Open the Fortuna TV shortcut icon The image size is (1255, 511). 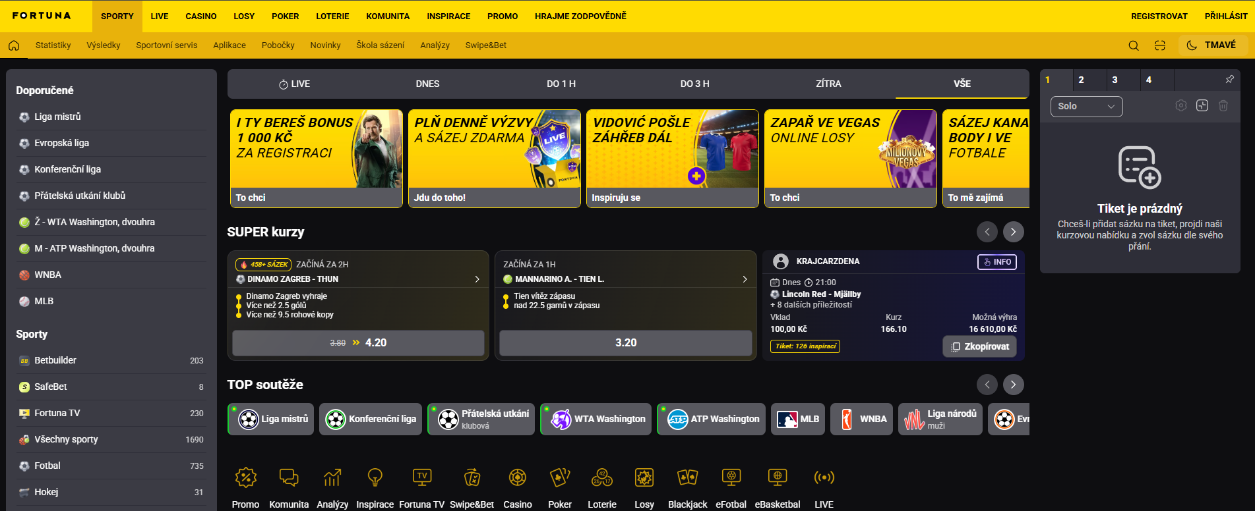[x=422, y=477]
